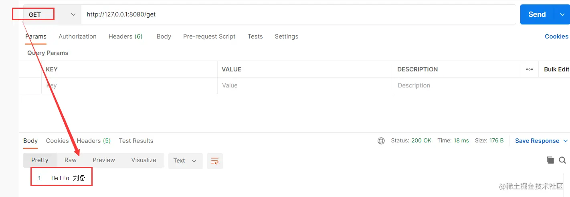The height and width of the screenshot is (197, 570).
Task: Send the request
Action: [537, 14]
